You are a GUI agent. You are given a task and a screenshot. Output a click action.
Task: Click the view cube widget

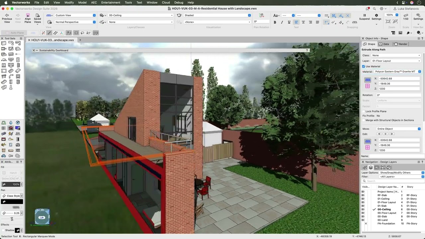(42, 217)
